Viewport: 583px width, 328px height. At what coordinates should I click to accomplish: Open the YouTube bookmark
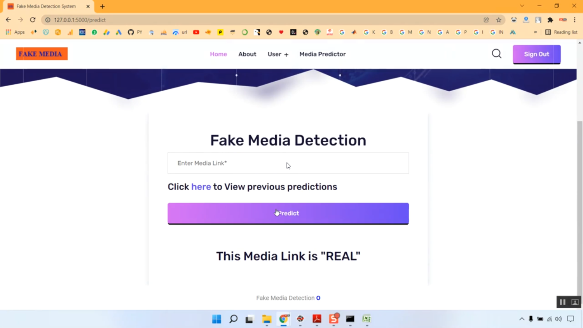[x=196, y=32]
